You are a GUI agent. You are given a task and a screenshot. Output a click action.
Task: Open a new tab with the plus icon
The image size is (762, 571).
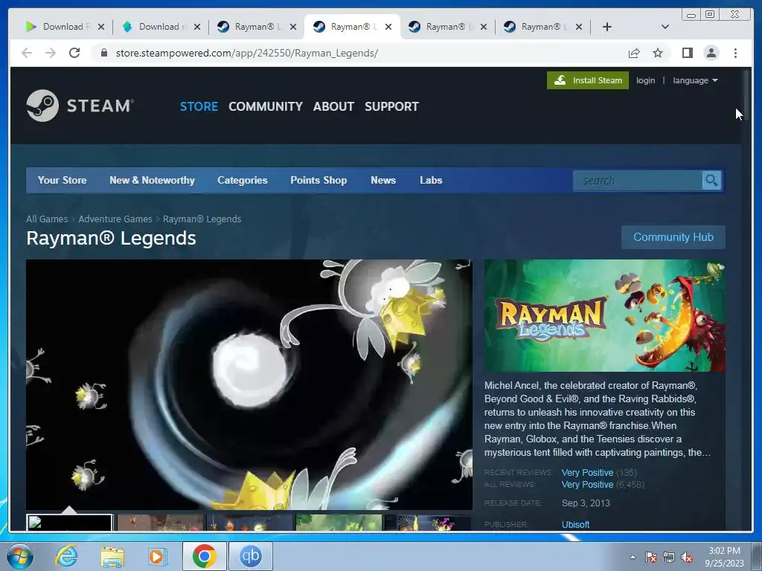[x=607, y=27]
